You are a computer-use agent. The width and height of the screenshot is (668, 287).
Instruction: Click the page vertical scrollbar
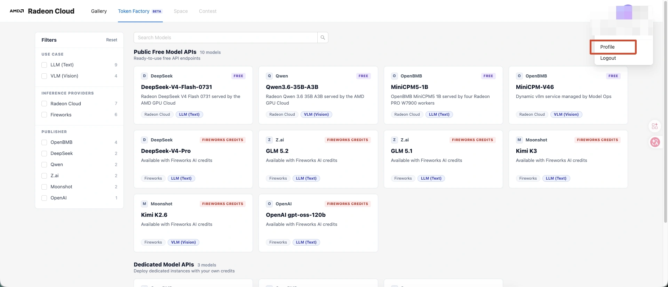(x=666, y=111)
